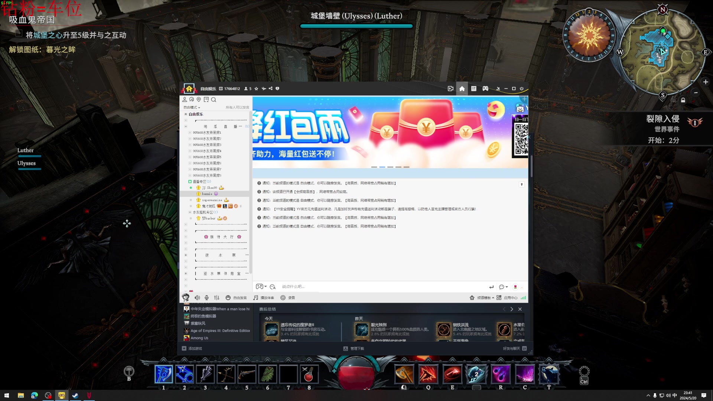Open the gamepad games tab in YY header
The image size is (713, 401).
pyautogui.click(x=485, y=88)
